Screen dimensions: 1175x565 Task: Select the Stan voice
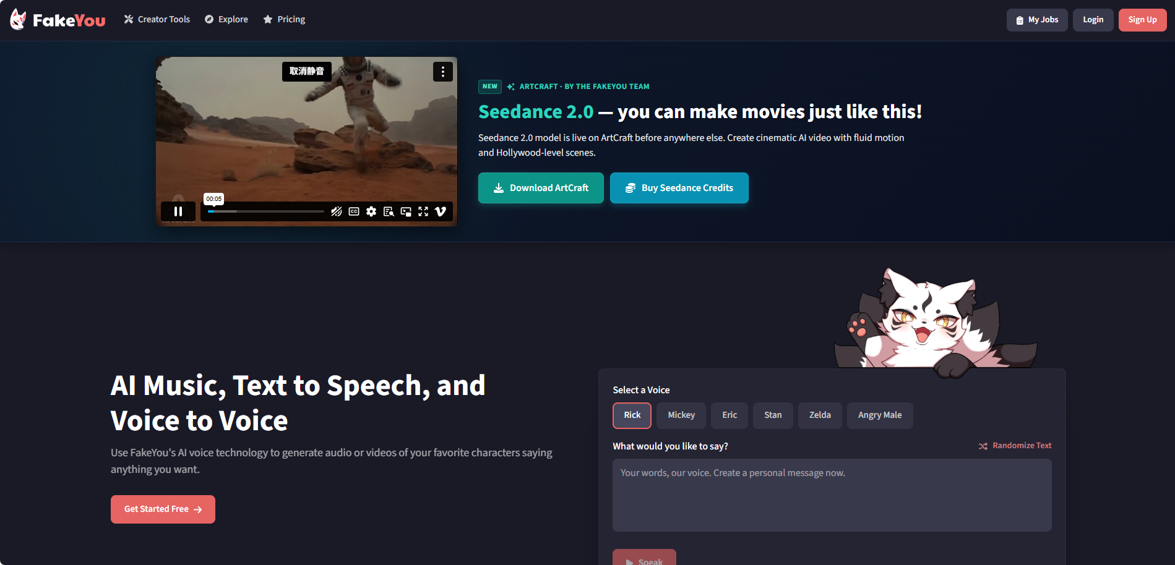[773, 415]
